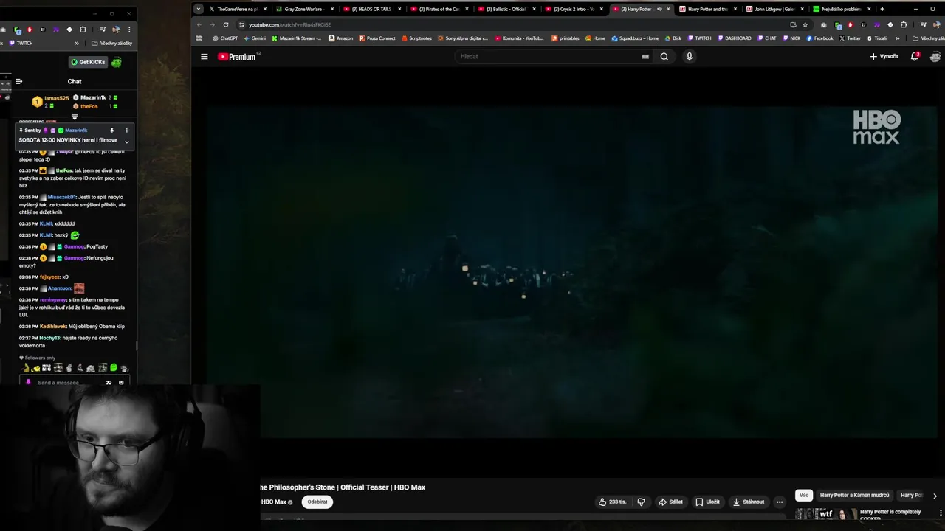Viewport: 945px width, 531px height.
Task: Switch to John Lithgow tab
Action: [x=774, y=9]
